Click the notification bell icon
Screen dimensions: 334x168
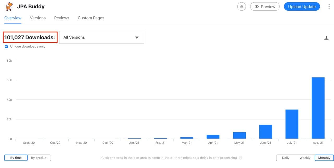tap(242, 7)
